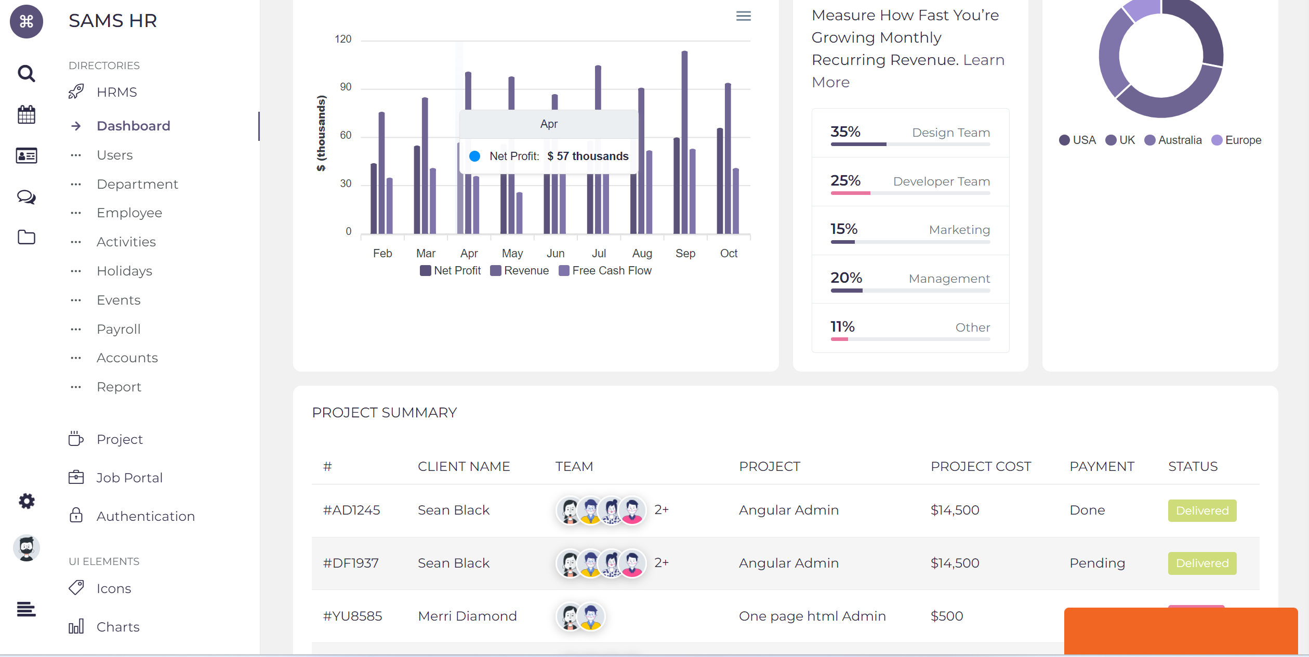Image resolution: width=1309 pixels, height=657 pixels.
Task: Click One page html Admin project cell
Action: (x=812, y=616)
